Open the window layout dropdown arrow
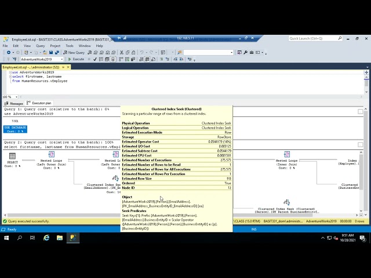This screenshot has width=371, height=278. (262, 53)
